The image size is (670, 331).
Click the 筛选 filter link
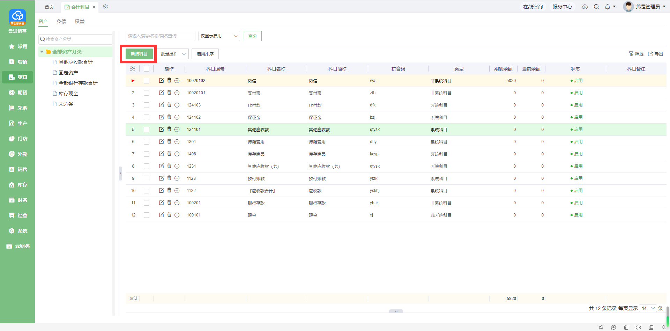click(636, 54)
